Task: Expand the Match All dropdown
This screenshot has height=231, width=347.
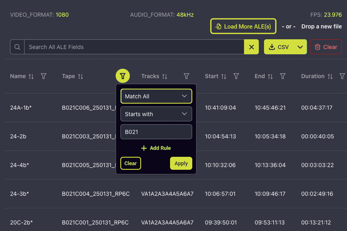Action: 156,96
